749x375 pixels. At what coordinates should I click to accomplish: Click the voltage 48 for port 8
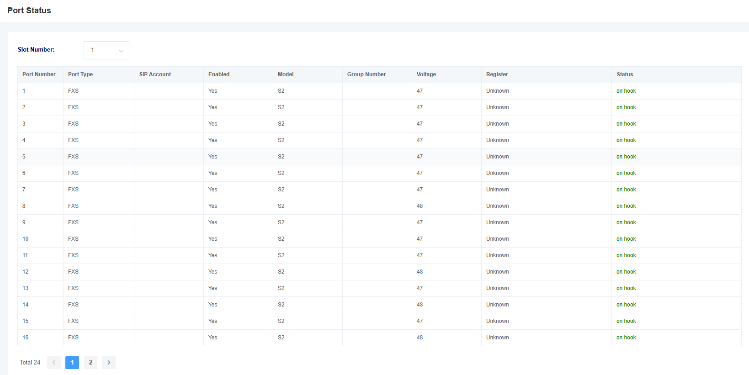[x=420, y=206]
